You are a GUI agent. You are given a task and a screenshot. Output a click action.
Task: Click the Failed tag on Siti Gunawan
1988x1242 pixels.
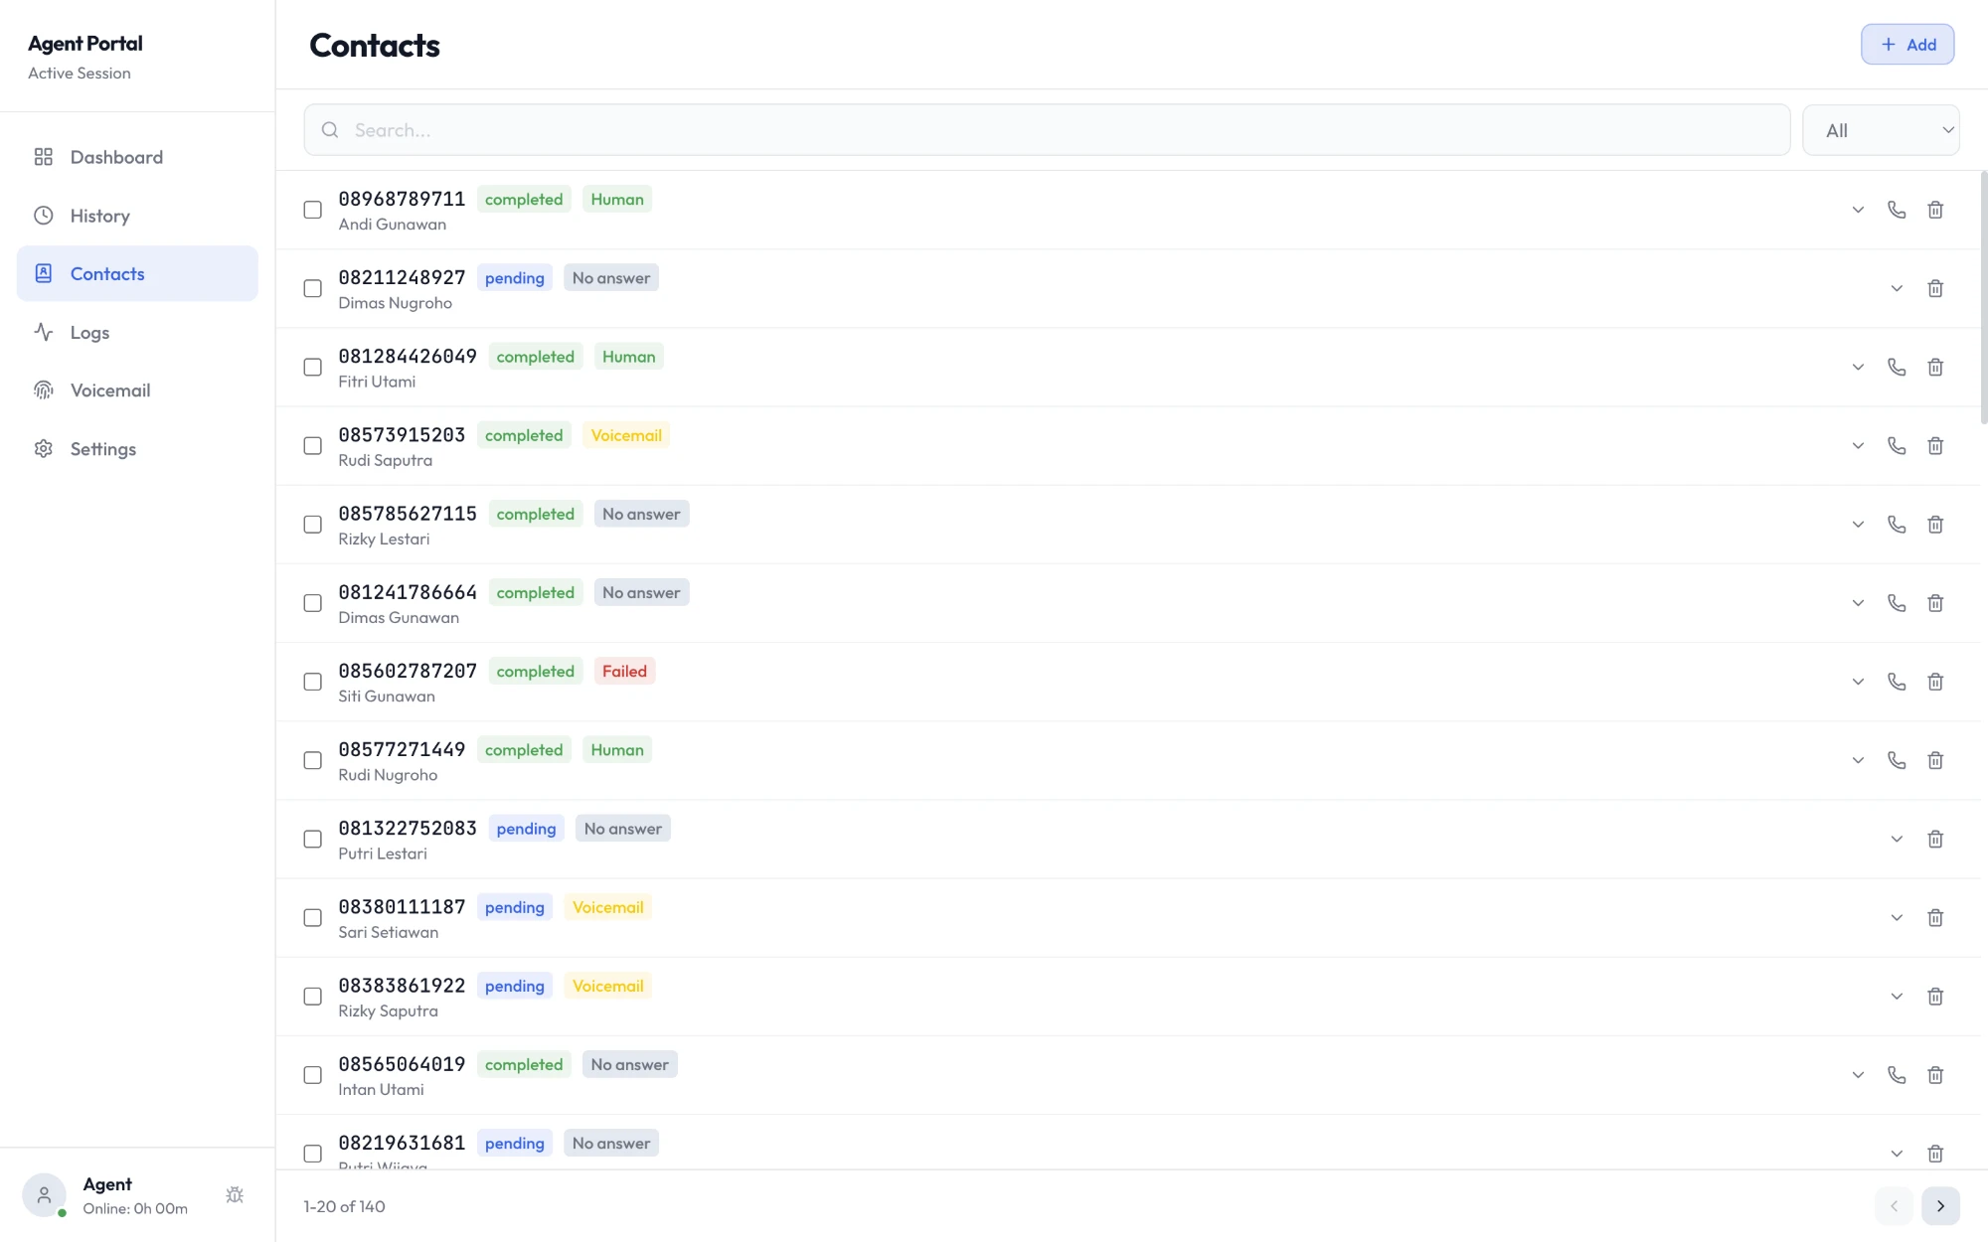pyautogui.click(x=624, y=672)
